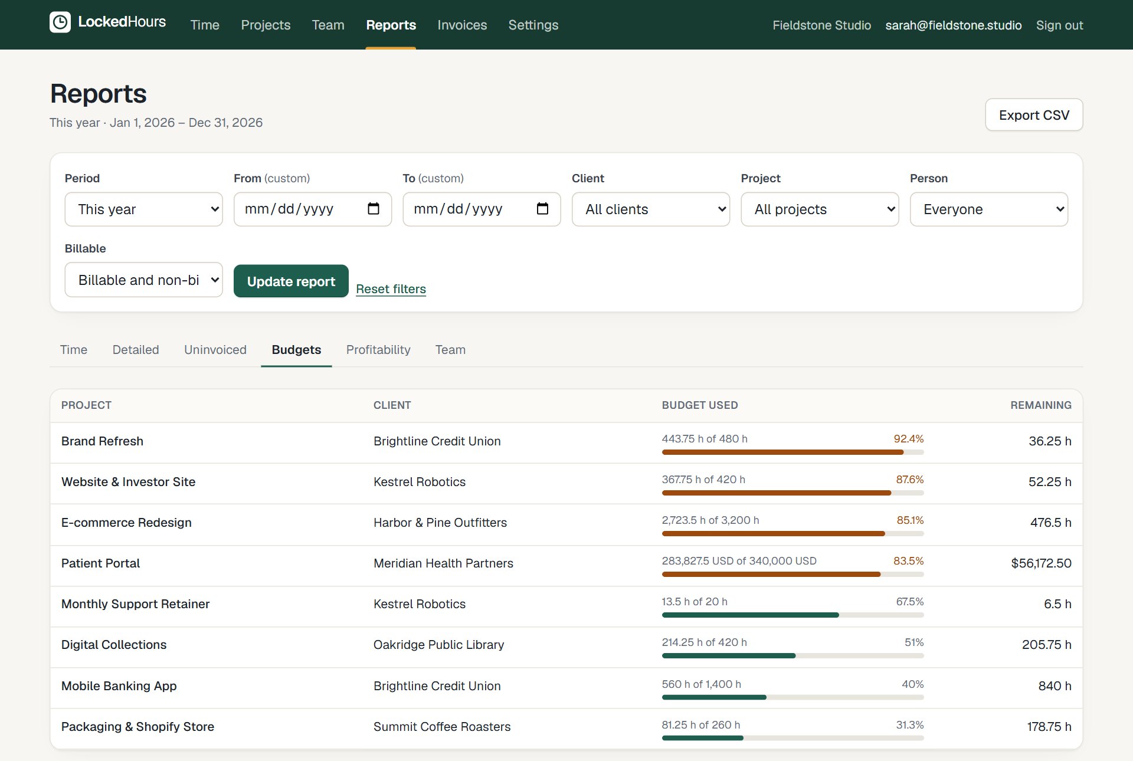Focus the To custom date field

482,209
